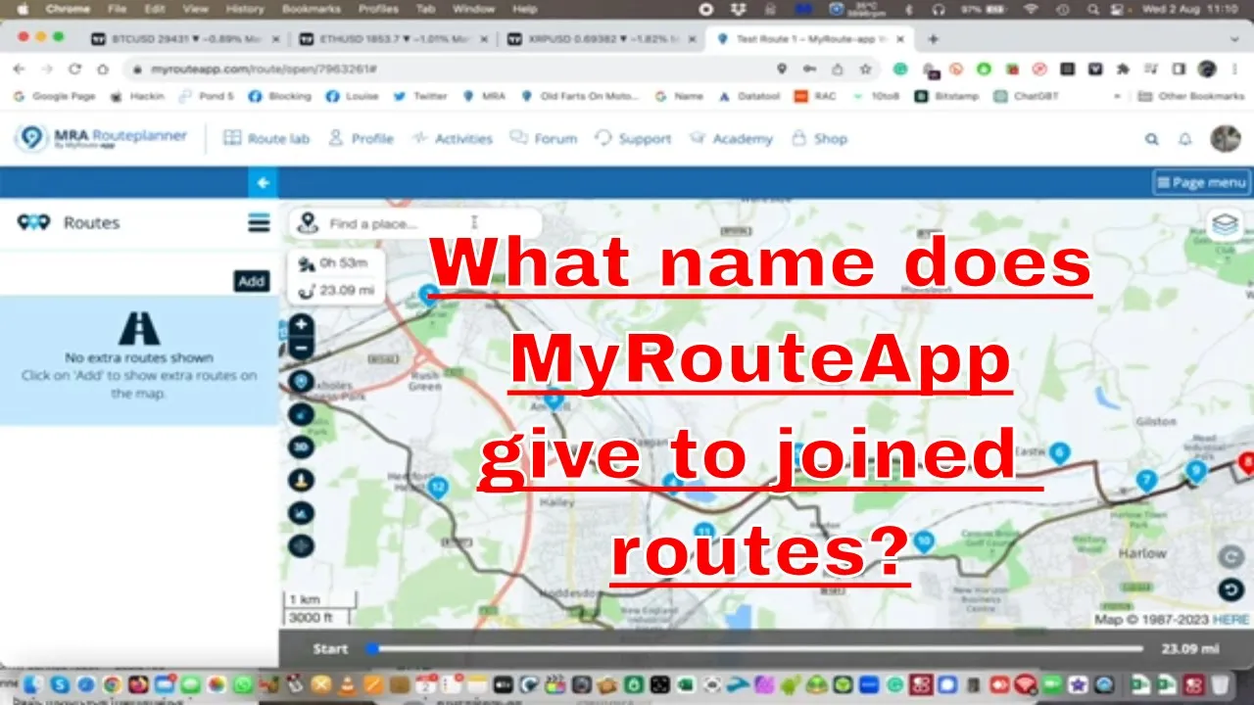Click the address bar URL
This screenshot has width=1254, height=705.
click(x=264, y=70)
